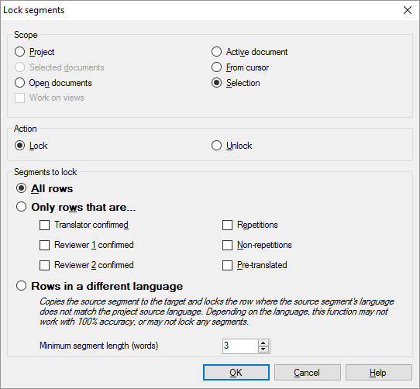The height and width of the screenshot is (389, 420).
Task: Select Active document scope
Action: point(216,52)
